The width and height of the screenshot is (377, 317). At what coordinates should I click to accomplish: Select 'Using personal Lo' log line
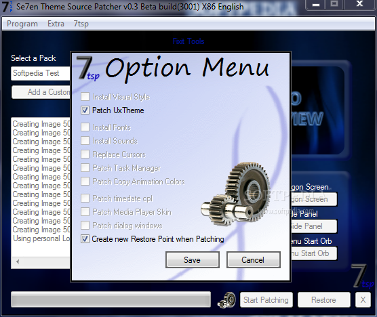(41, 238)
